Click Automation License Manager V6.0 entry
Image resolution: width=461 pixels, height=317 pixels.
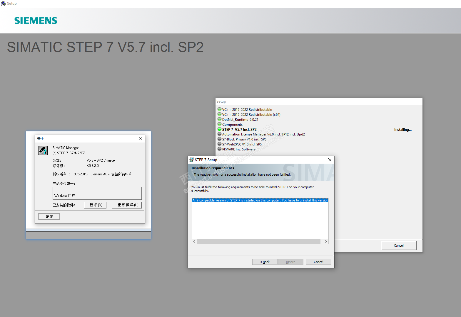[263, 135]
